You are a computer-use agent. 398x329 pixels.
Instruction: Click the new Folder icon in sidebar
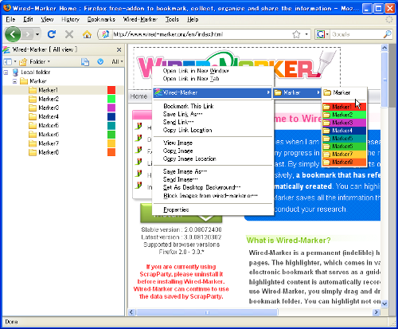click(x=23, y=61)
